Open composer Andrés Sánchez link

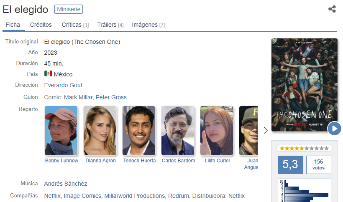(66, 184)
